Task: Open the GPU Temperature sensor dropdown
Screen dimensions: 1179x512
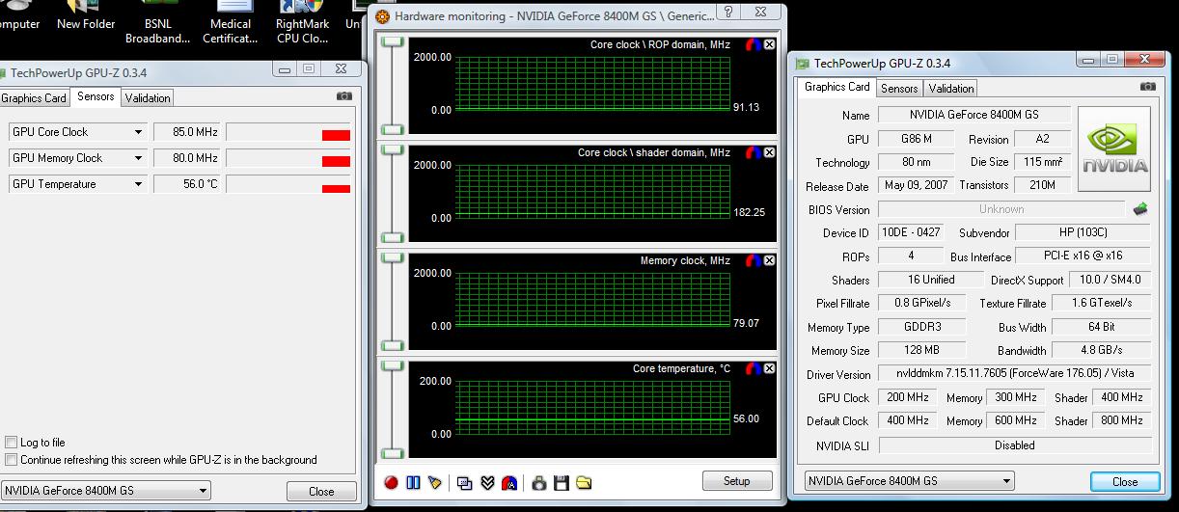Action: tap(138, 184)
